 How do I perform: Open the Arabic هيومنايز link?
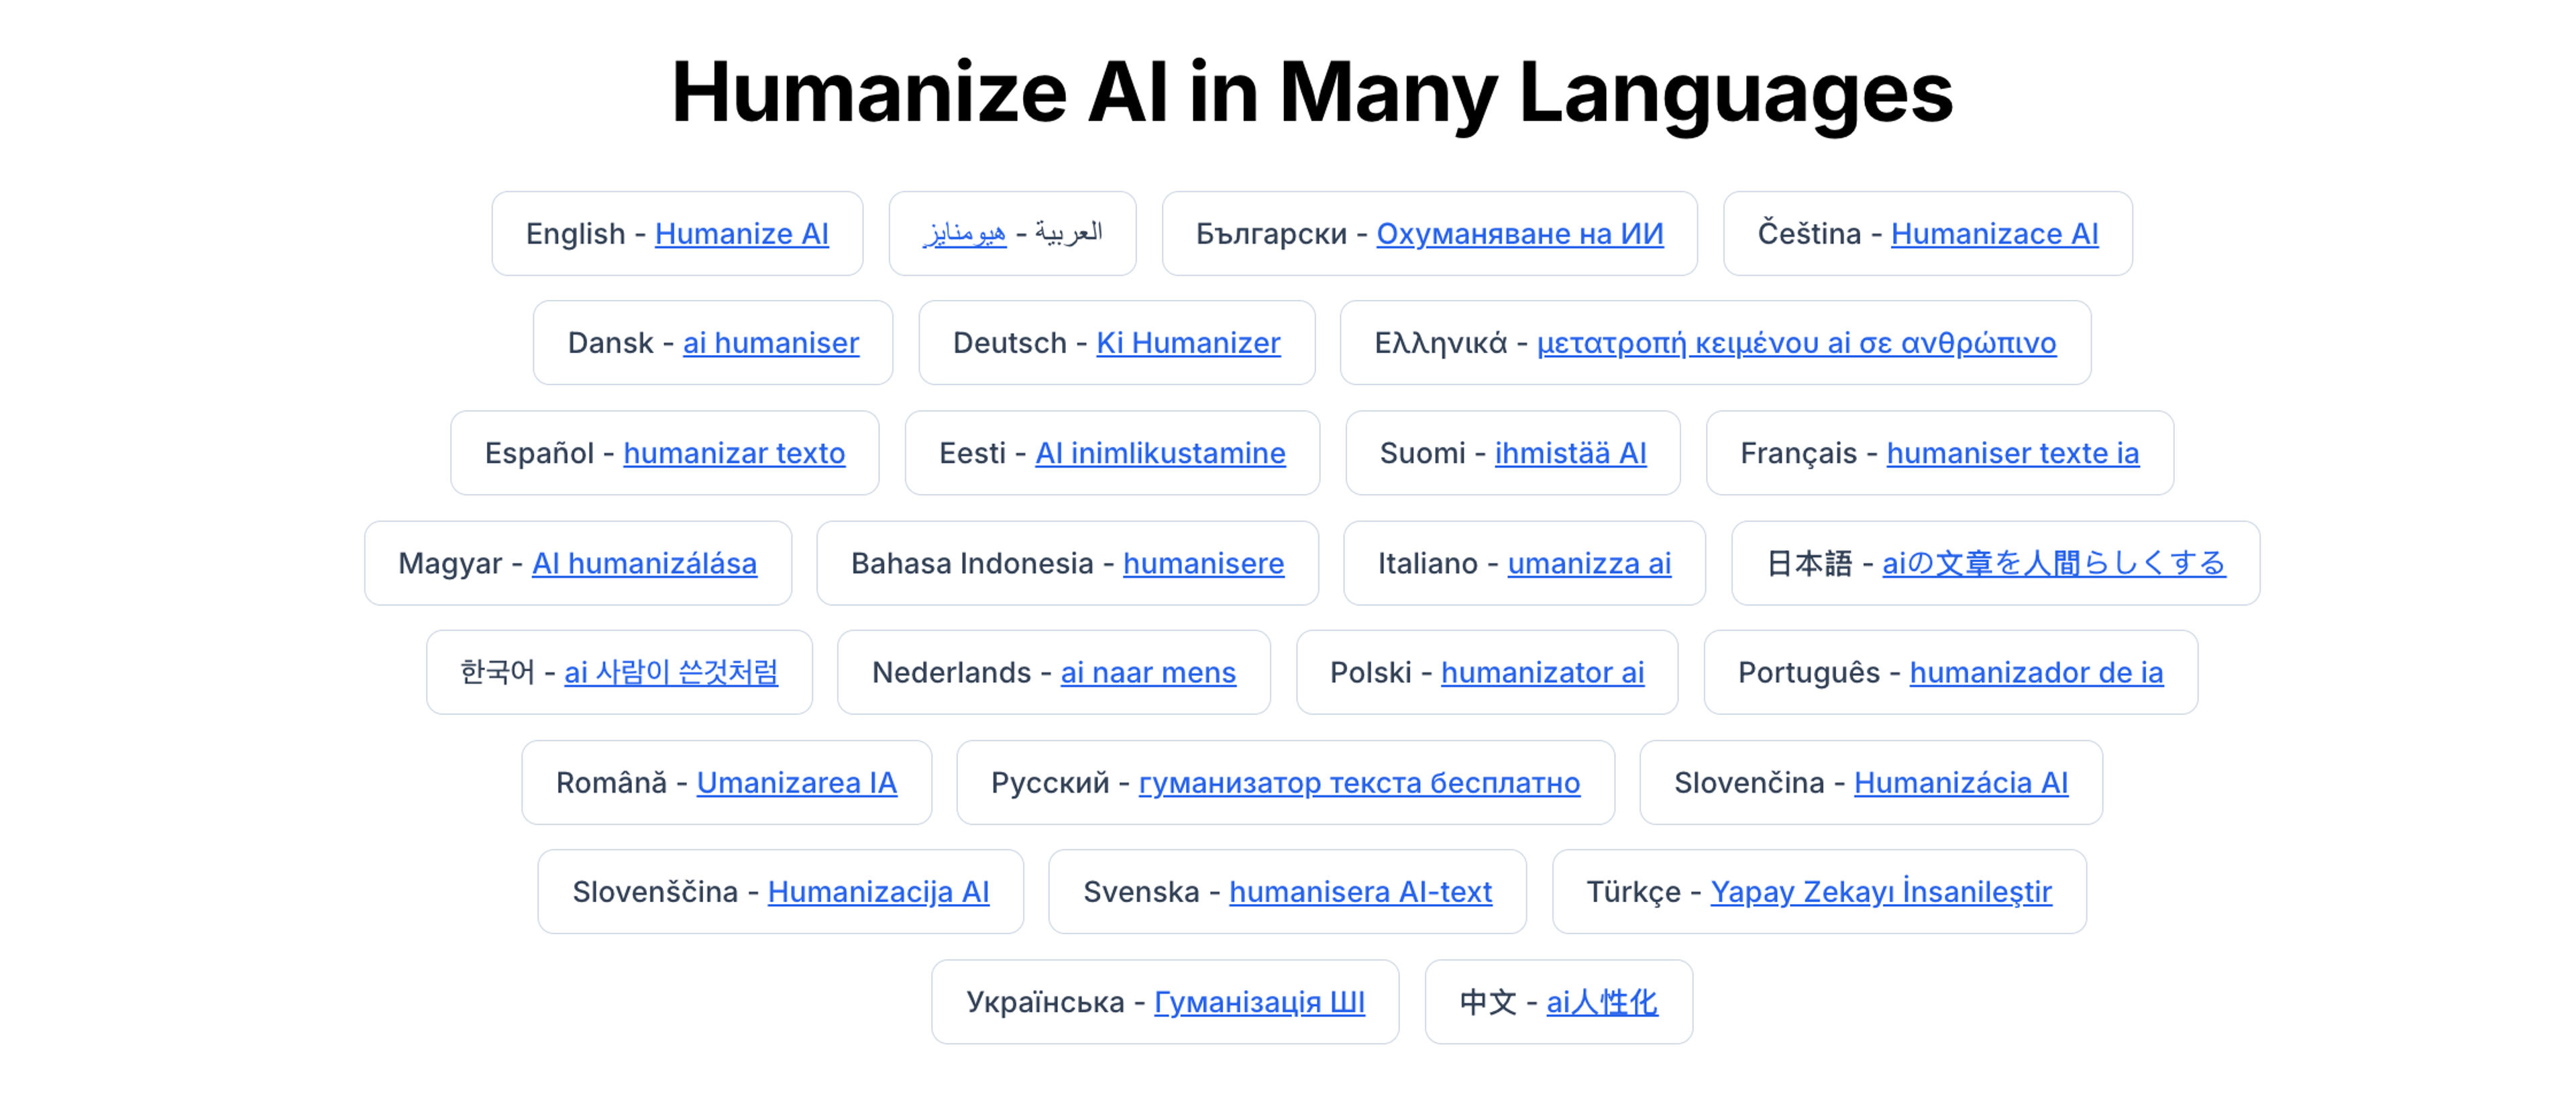tap(964, 233)
